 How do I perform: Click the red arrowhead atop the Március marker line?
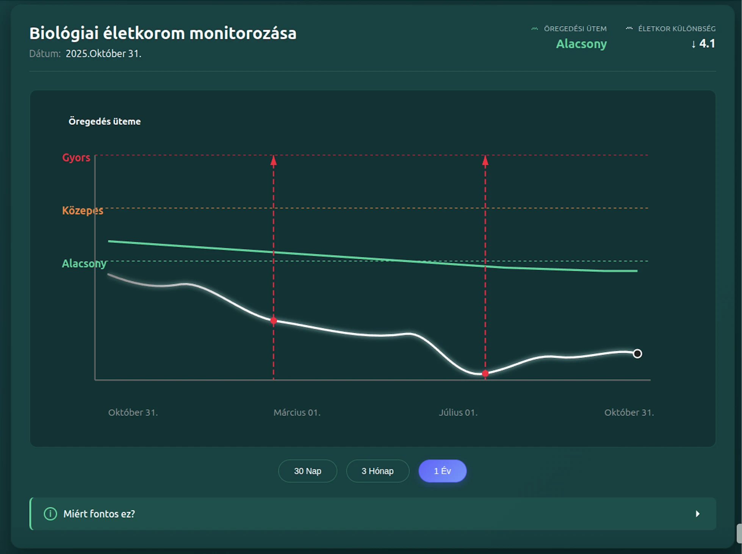coord(274,161)
